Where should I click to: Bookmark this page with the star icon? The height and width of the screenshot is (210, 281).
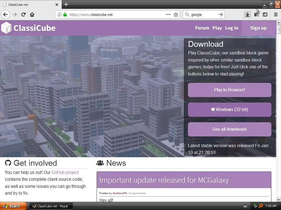176,14
